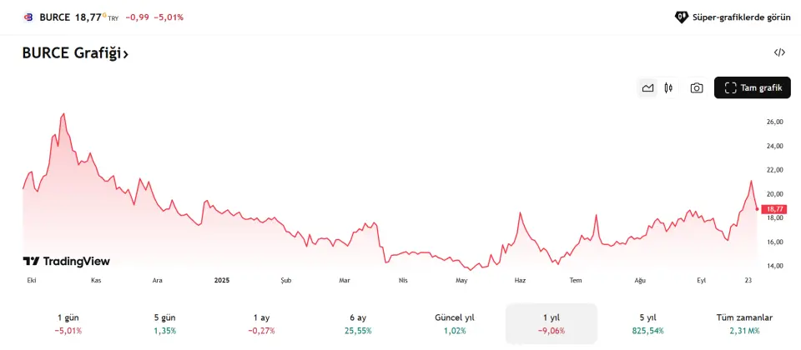Image resolution: width=801 pixels, height=350 pixels.
Task: Switch to candlestick chart style
Action: (668, 87)
